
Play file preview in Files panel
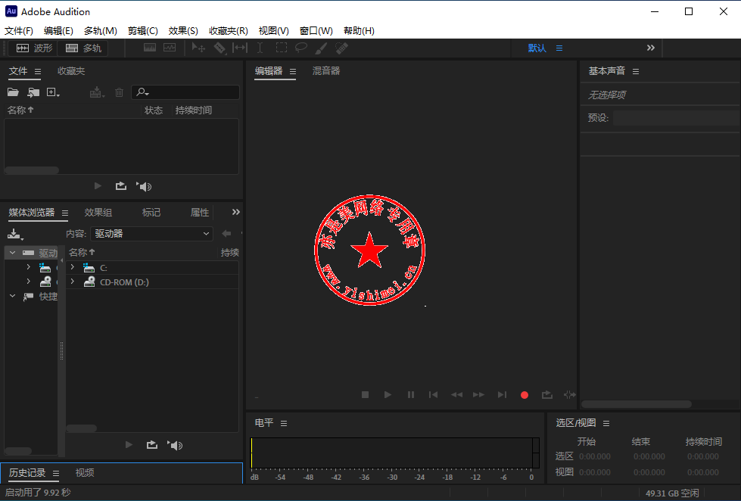click(x=98, y=185)
